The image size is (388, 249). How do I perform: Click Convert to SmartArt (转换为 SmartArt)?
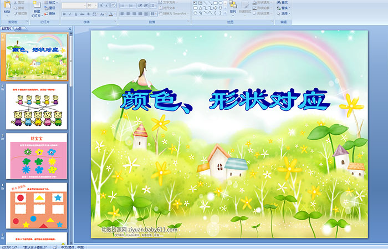pos(173,13)
